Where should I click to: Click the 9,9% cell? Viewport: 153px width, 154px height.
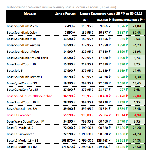point(137,121)
